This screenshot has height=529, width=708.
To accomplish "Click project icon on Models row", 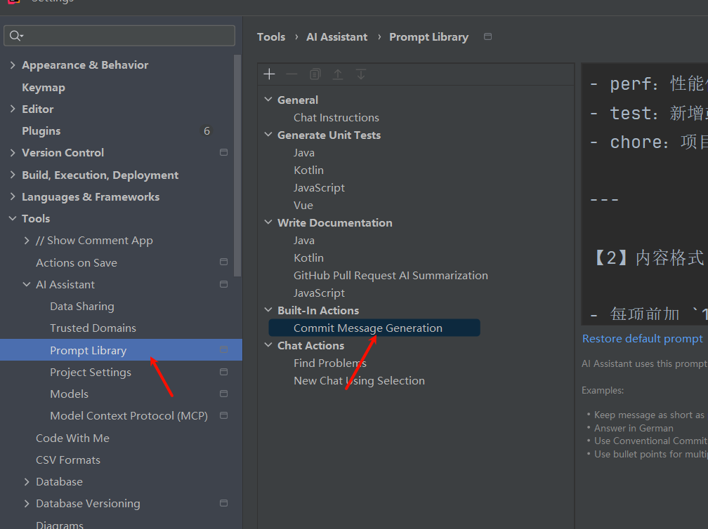I will coord(223,394).
